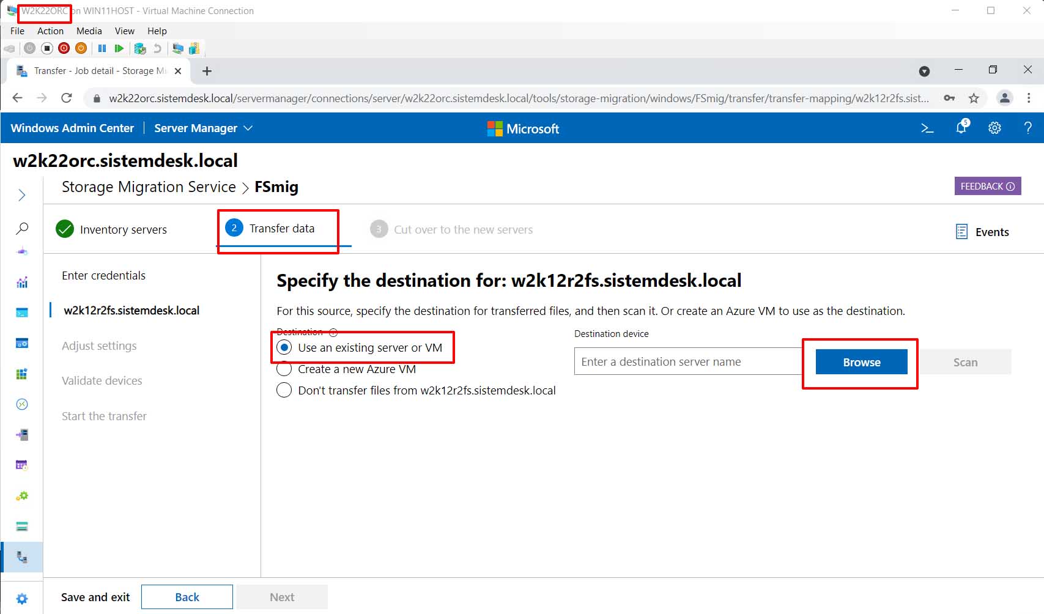The width and height of the screenshot is (1044, 614).
Task: Open Windows Admin Center settings gear
Action: [x=995, y=128]
